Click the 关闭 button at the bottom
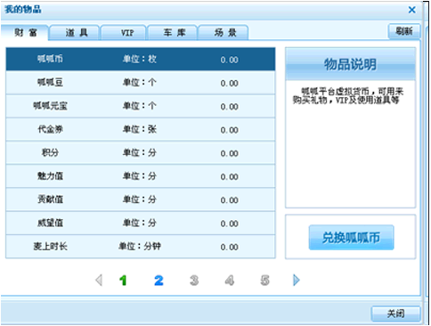This screenshot has height=326, width=431. [x=395, y=314]
